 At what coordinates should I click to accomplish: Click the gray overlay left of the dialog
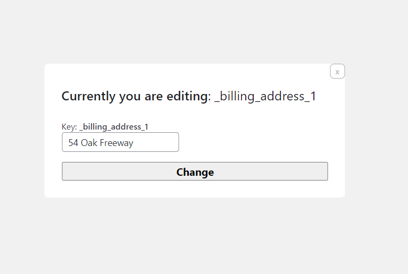pos(22,133)
